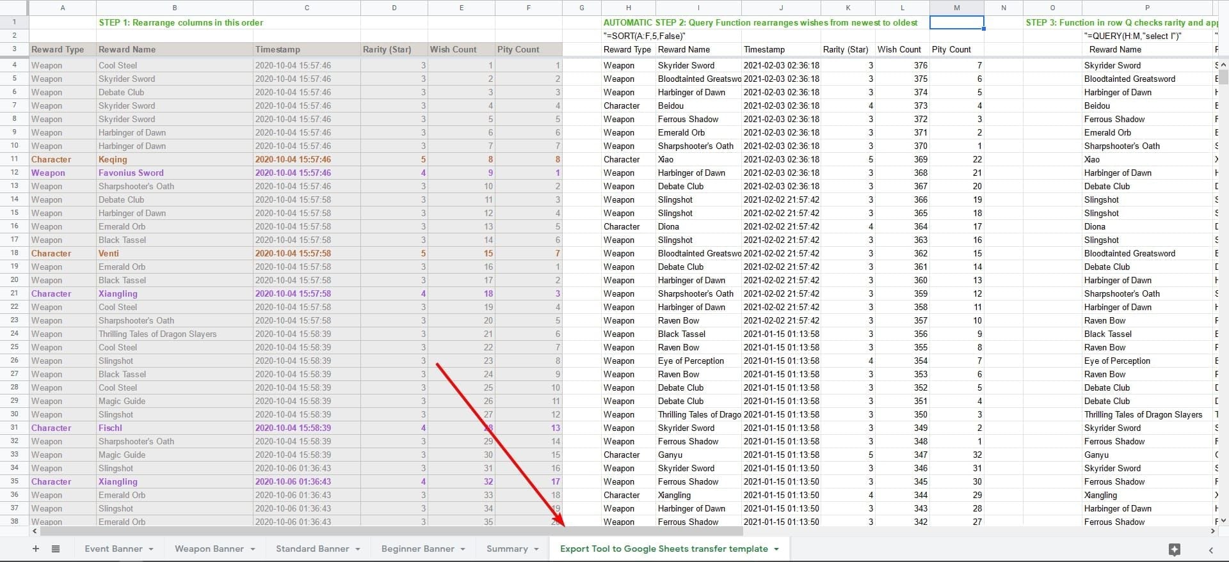1229x562 pixels.
Task: Switch to the Beginner Banner sheet
Action: [417, 549]
